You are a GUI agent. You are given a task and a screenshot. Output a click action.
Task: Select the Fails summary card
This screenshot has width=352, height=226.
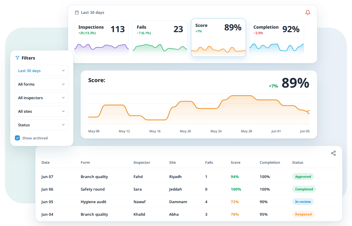(x=160, y=38)
